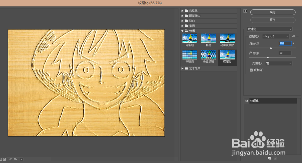Click the wood-carved preview image

[86, 83]
